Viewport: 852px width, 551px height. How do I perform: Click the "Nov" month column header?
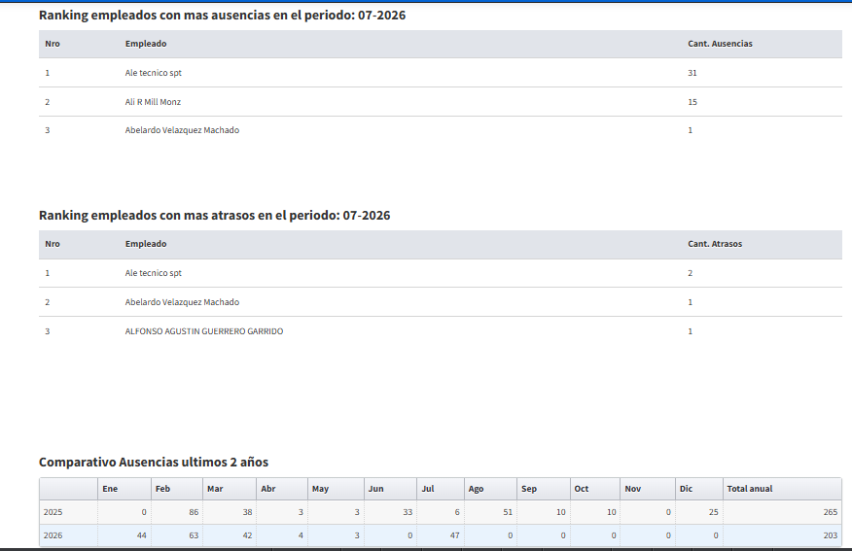pos(648,489)
